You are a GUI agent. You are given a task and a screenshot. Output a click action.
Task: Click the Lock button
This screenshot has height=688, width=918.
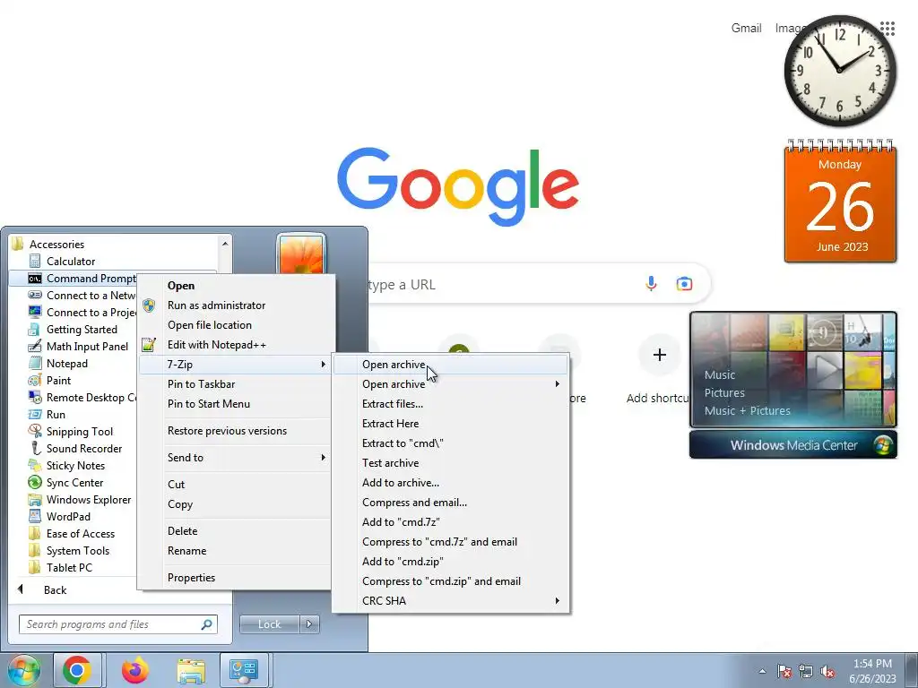point(269,624)
